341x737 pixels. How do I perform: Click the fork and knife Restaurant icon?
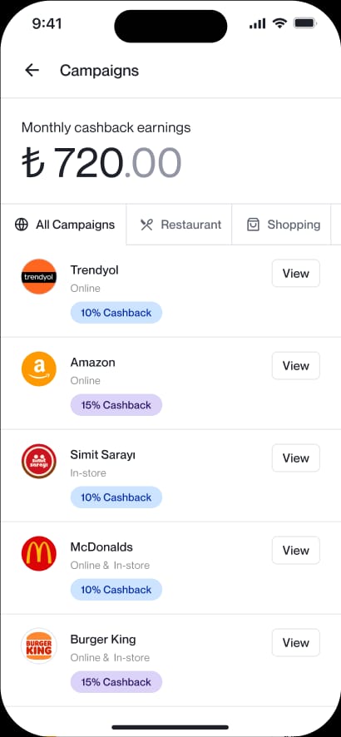(146, 225)
